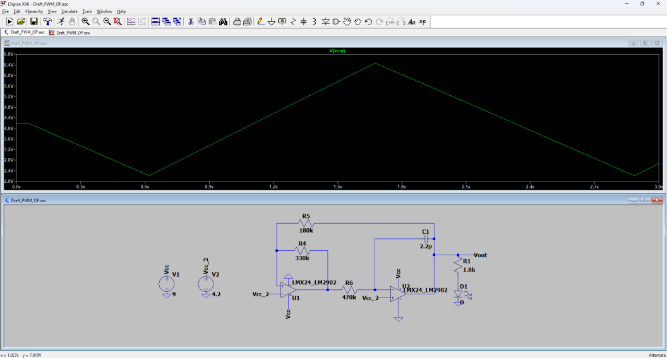Open the Hierarchy menu
This screenshot has height=358, width=667.
point(34,11)
